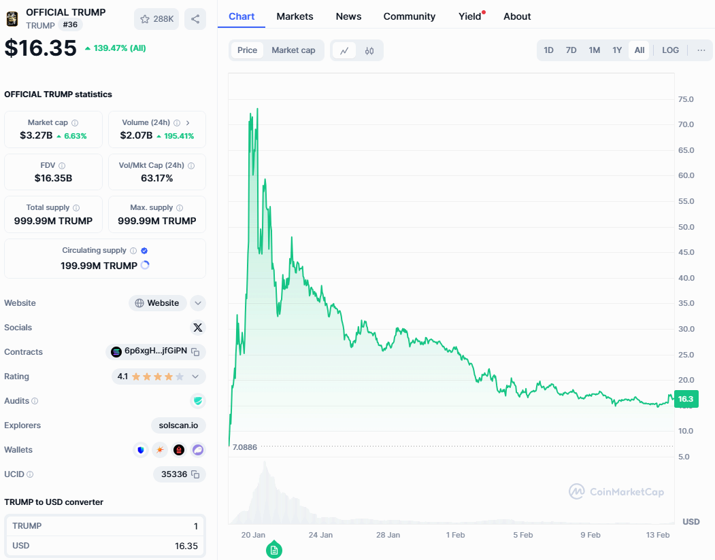Click the Solana logo in Contracts
The height and width of the screenshot is (560, 715).
(116, 351)
